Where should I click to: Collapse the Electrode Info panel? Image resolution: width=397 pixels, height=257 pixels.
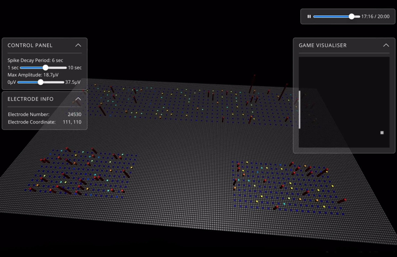[x=78, y=99]
